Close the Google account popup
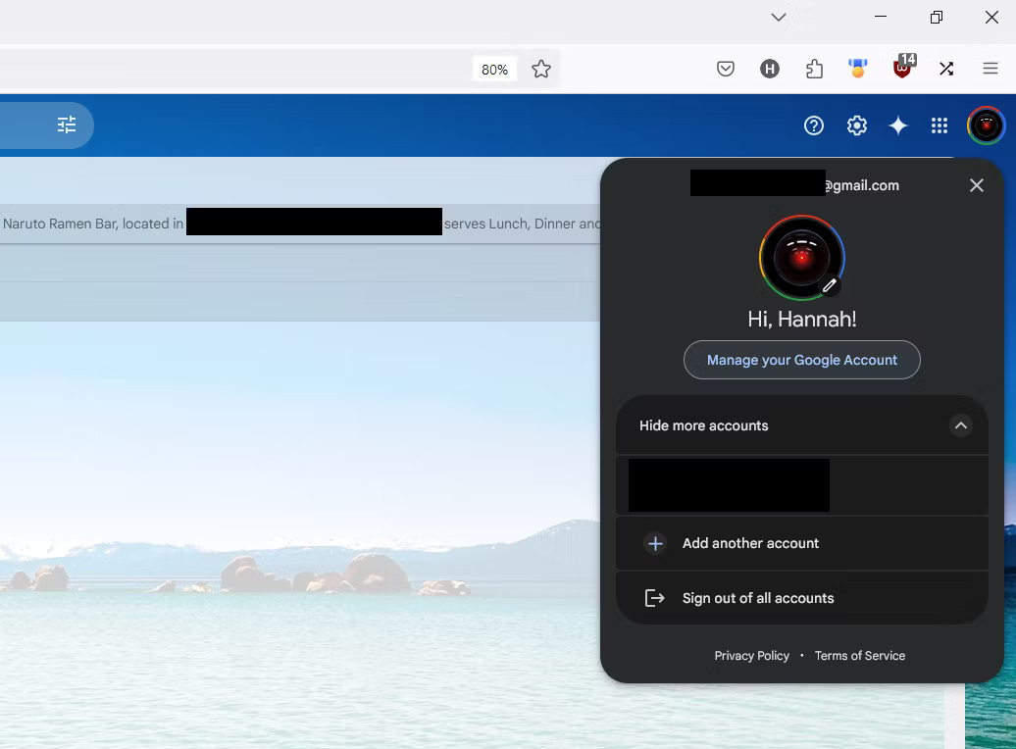The height and width of the screenshot is (749, 1016). [976, 185]
